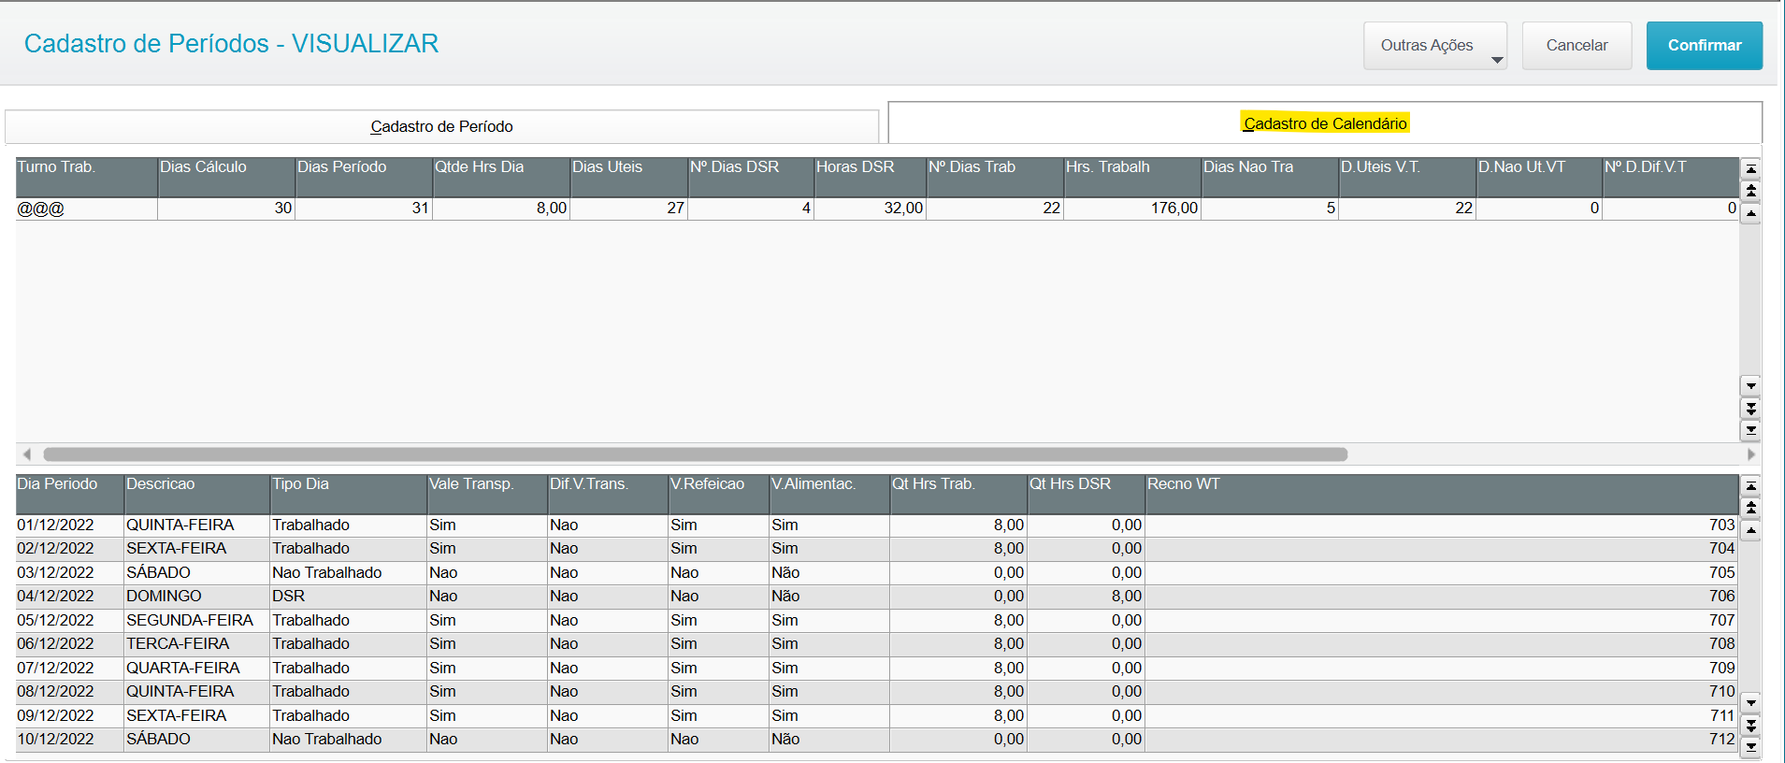Click the Qt Hrs Trab. column header
Viewport: 1785px width, 763px height.
coord(959,494)
